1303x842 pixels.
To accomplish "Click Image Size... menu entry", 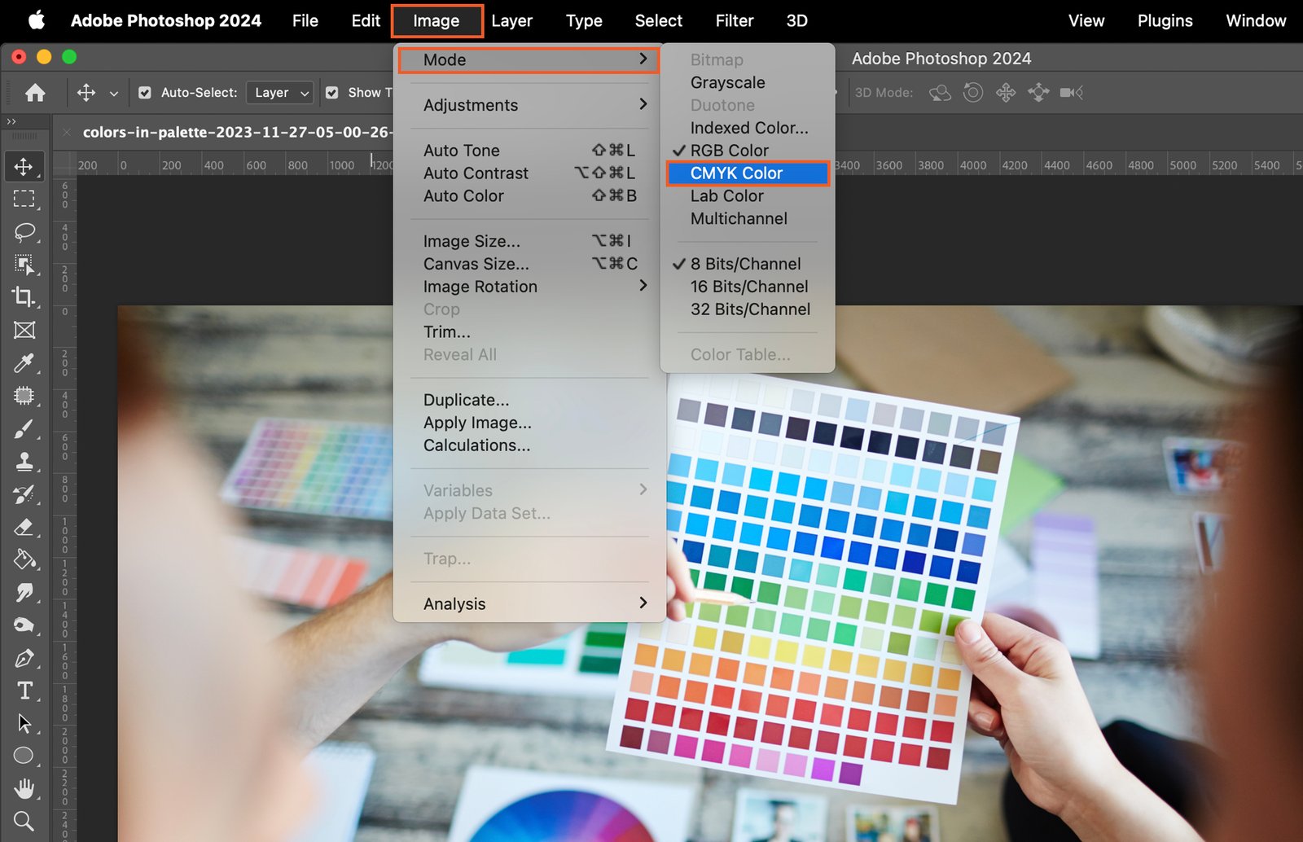I will pos(472,241).
